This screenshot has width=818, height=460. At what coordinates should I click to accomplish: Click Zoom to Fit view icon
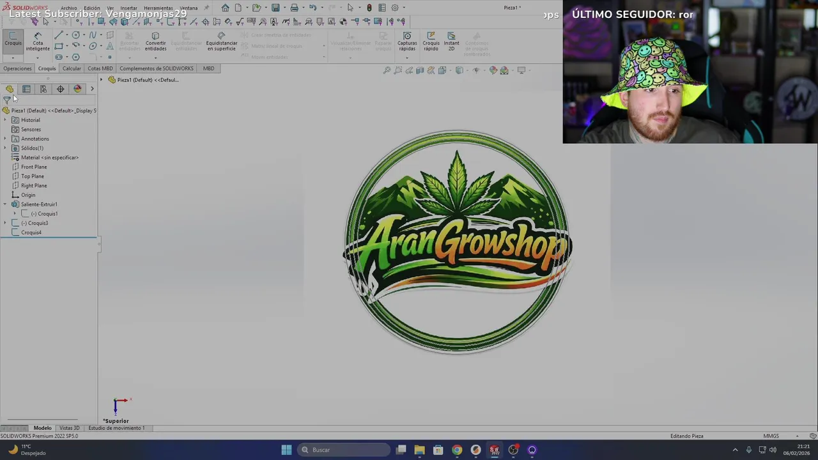tap(387, 70)
